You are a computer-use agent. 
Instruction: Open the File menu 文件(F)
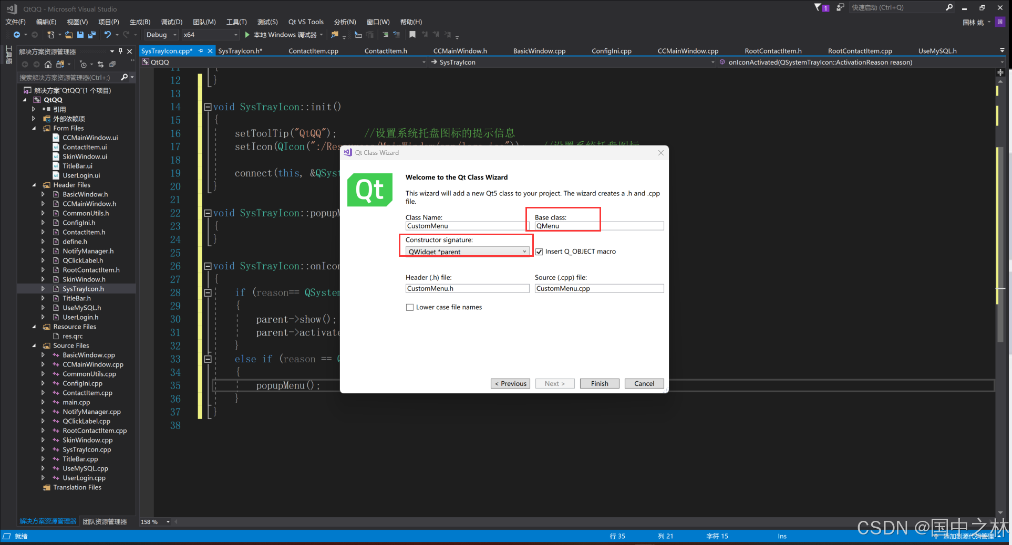click(15, 22)
